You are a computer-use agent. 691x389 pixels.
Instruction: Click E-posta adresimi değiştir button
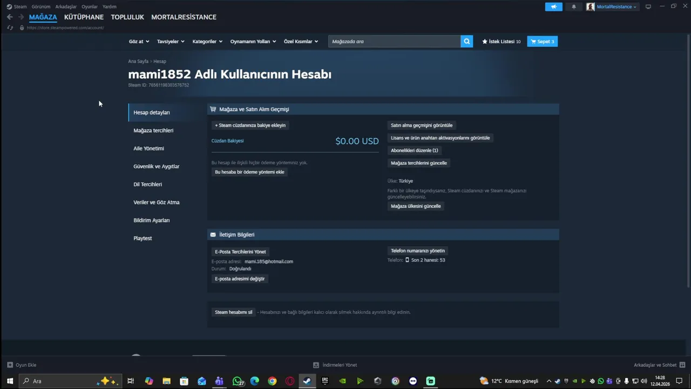pos(240,279)
